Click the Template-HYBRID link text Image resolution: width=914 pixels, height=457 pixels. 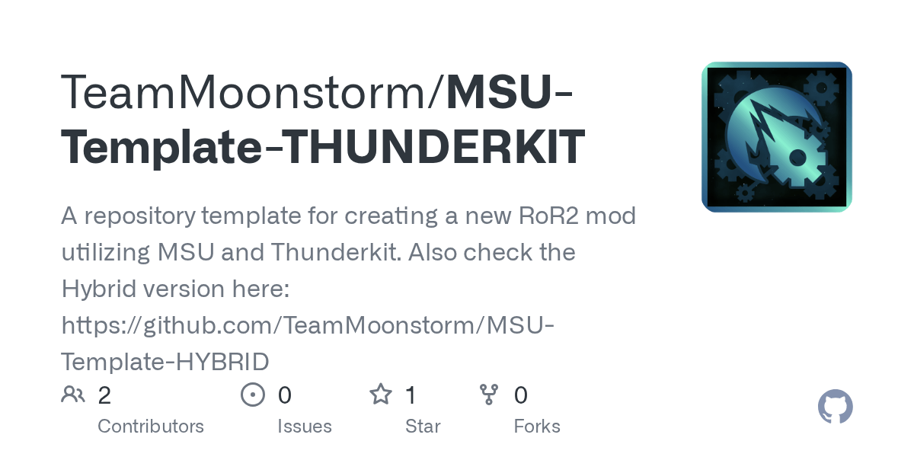165,361
